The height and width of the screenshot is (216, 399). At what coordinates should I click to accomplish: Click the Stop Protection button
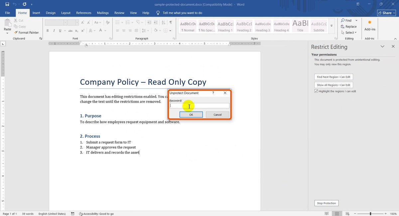click(x=326, y=203)
